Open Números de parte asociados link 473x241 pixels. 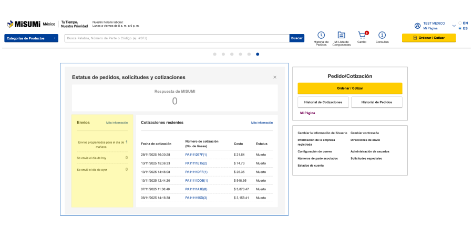tap(317, 159)
